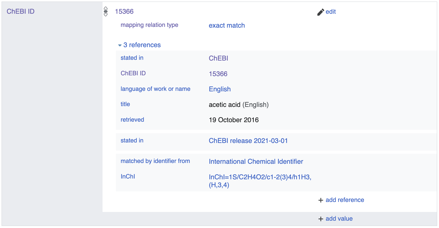Open the ChEBI ID property link
Viewport: 439px width, 228px height.
pyautogui.click(x=21, y=11)
